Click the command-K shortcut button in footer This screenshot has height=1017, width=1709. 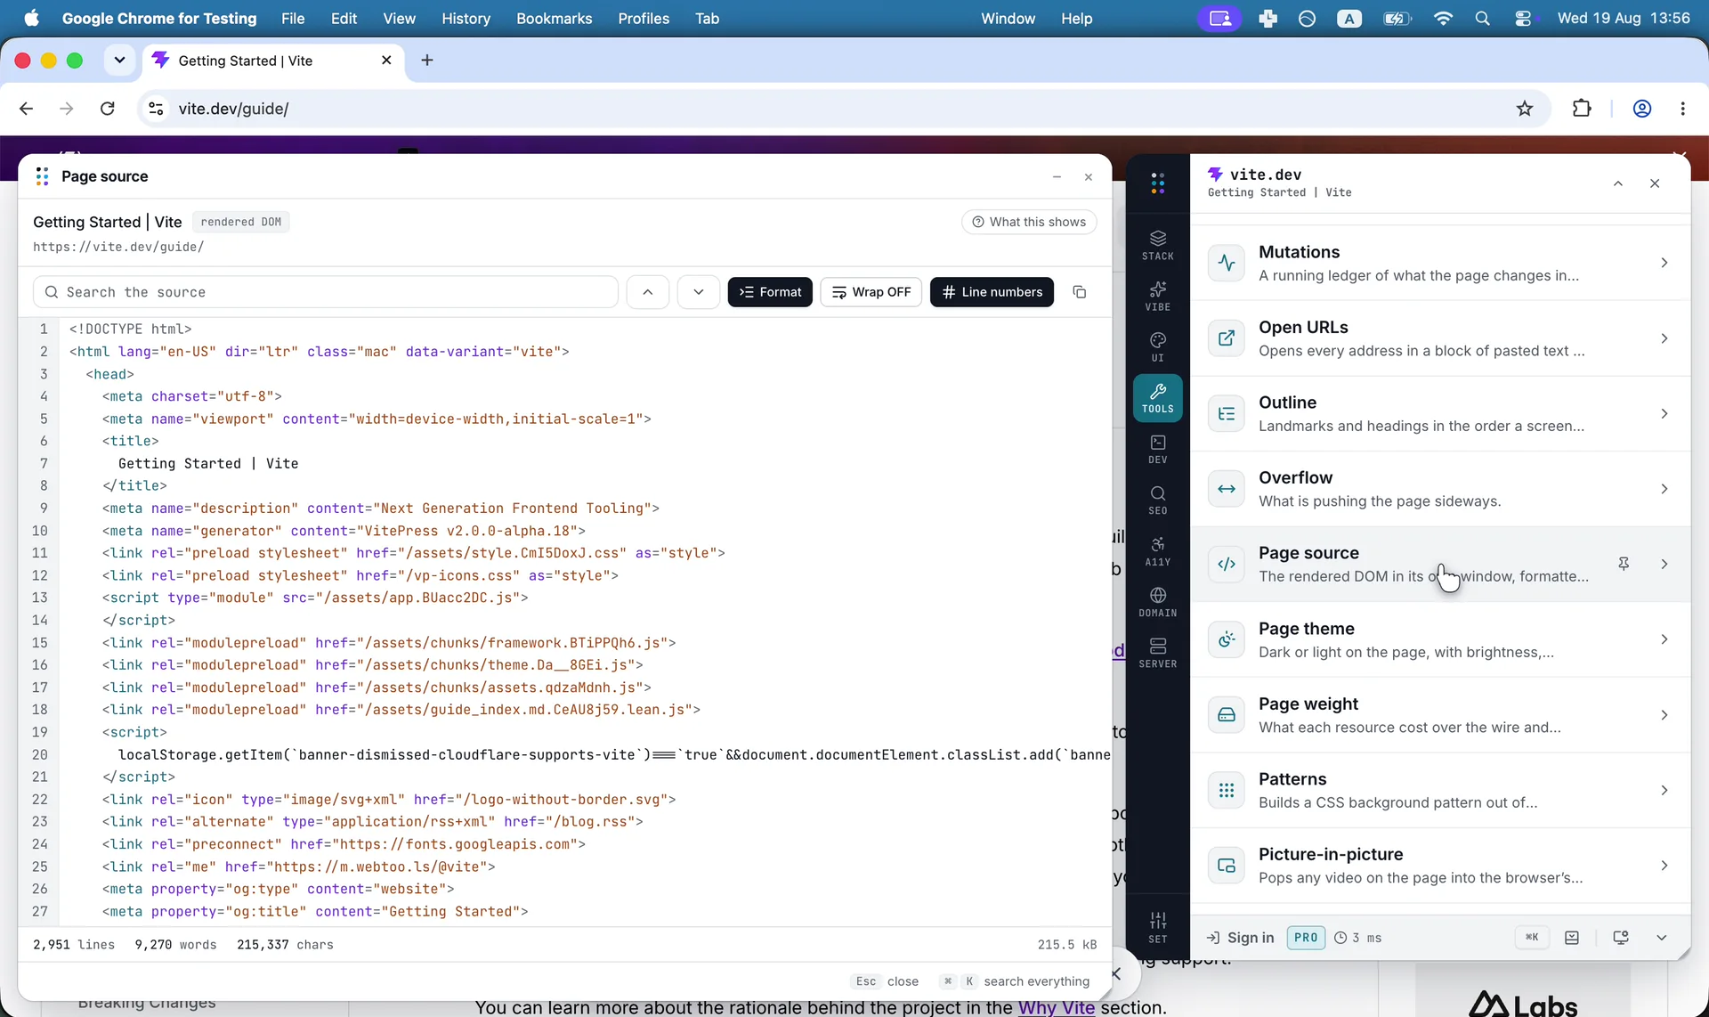1531,937
